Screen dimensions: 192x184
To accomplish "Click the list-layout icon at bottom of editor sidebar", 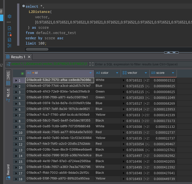I will [x=9, y=45].
